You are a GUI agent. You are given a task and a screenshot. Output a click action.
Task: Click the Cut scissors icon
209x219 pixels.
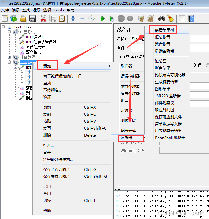click(x=43, y=18)
